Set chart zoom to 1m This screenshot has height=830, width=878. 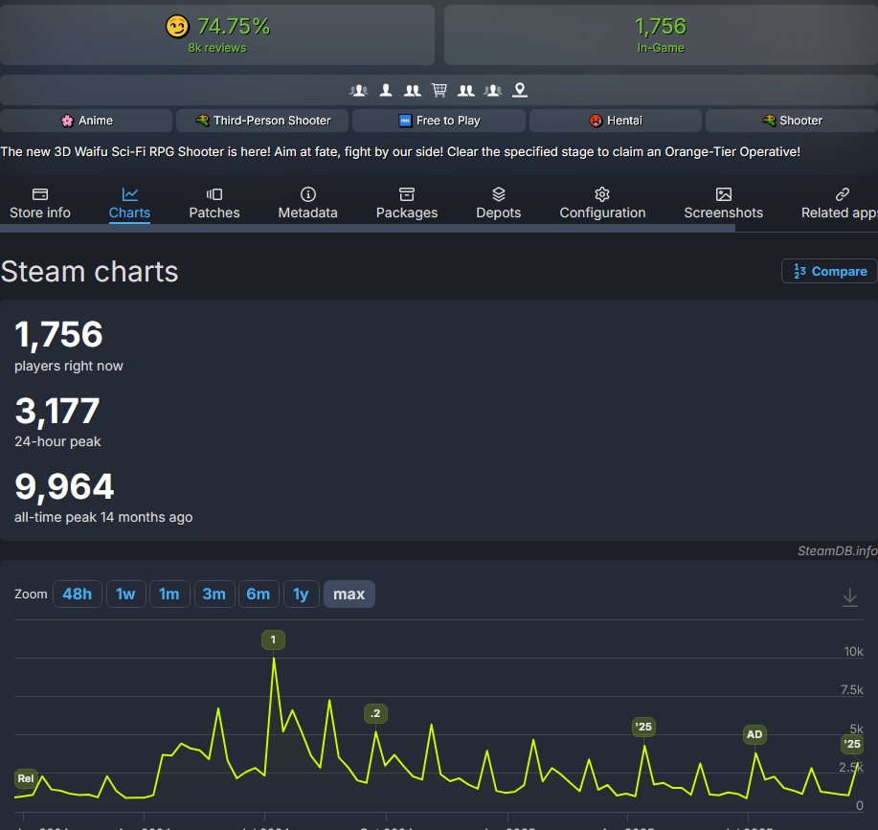tap(169, 594)
